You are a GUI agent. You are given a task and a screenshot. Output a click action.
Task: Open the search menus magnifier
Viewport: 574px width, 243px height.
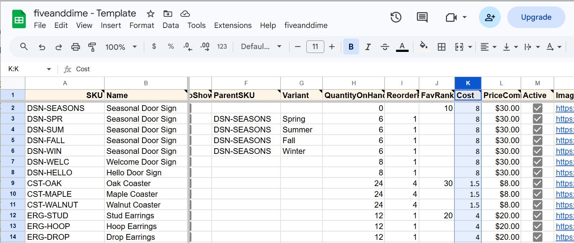pyautogui.click(x=24, y=47)
